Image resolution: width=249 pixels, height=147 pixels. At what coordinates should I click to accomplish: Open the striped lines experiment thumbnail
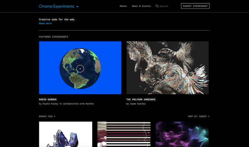pos(124,134)
